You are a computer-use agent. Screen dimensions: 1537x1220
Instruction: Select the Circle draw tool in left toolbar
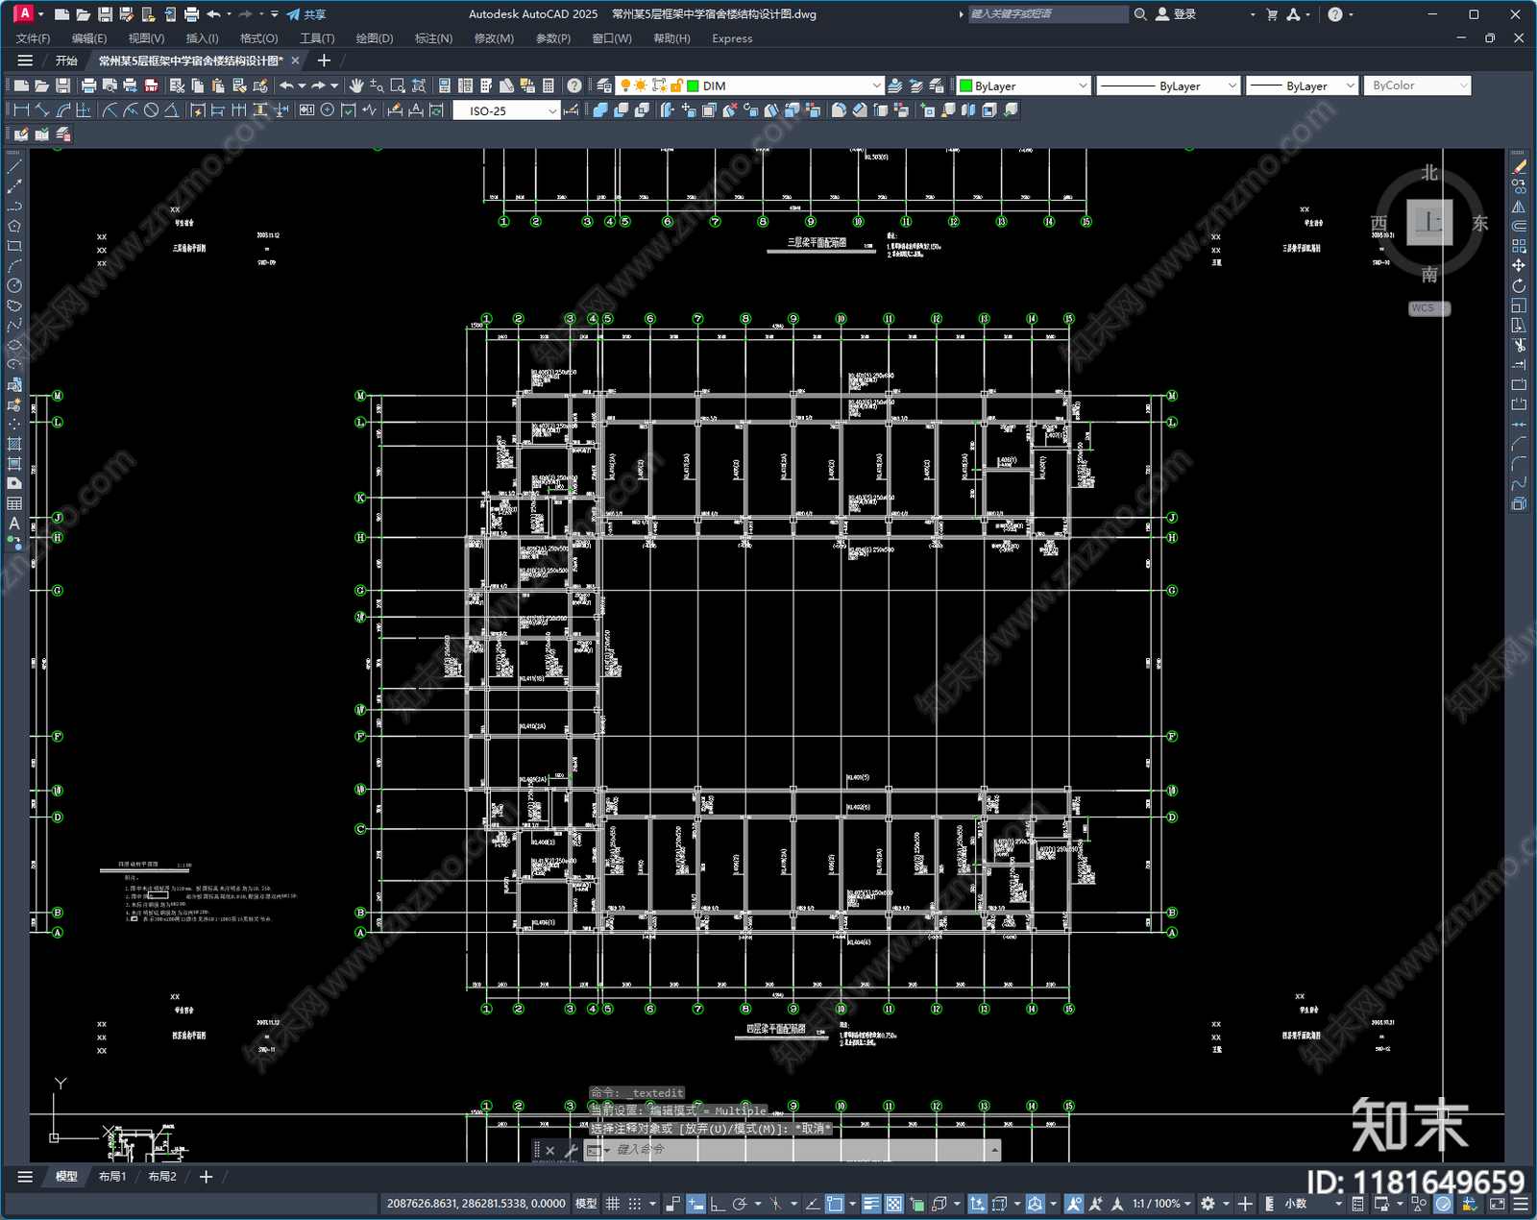[x=14, y=285]
